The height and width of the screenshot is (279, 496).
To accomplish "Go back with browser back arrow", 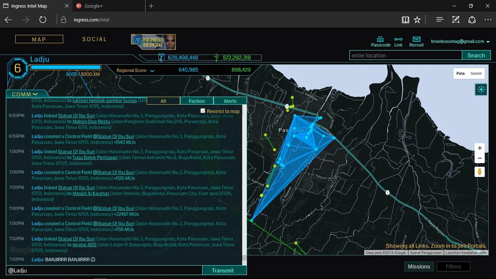I will tap(8, 20).
